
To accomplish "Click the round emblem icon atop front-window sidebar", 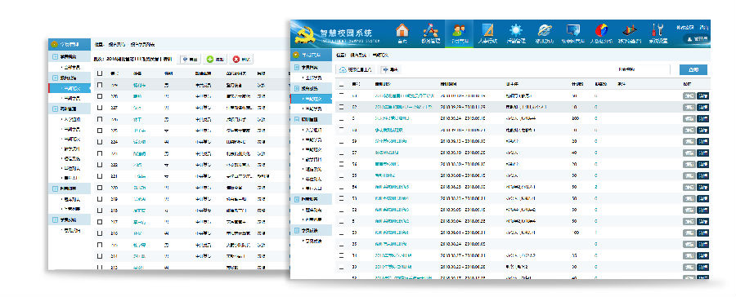I will click(295, 55).
